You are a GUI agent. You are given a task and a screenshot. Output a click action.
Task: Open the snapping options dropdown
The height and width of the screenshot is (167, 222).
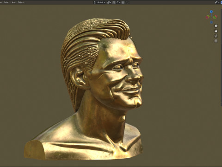[x=118, y=2]
